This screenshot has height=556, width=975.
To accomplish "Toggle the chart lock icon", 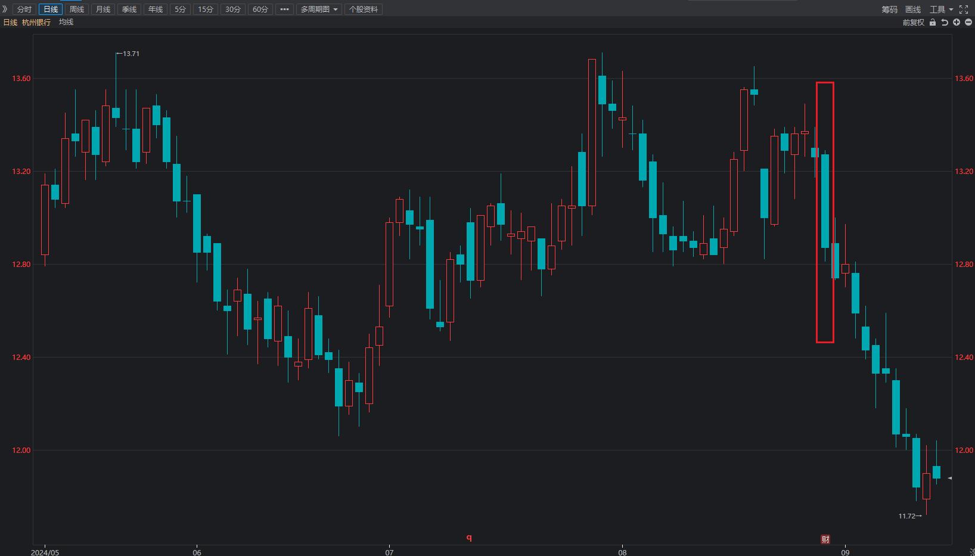I will pyautogui.click(x=933, y=23).
